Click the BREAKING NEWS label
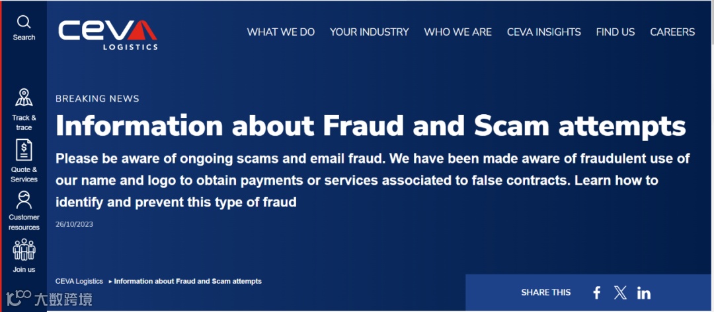The height and width of the screenshot is (312, 714). pyautogui.click(x=97, y=98)
